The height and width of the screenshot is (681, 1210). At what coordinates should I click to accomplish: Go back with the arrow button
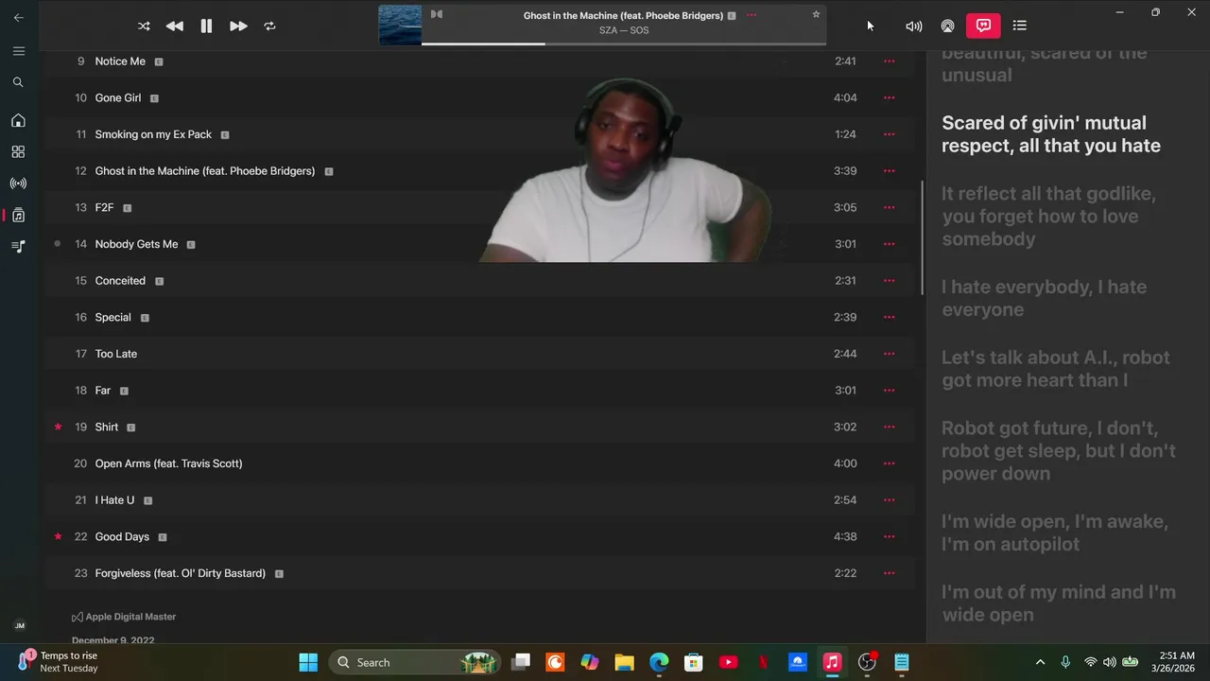[x=18, y=17]
